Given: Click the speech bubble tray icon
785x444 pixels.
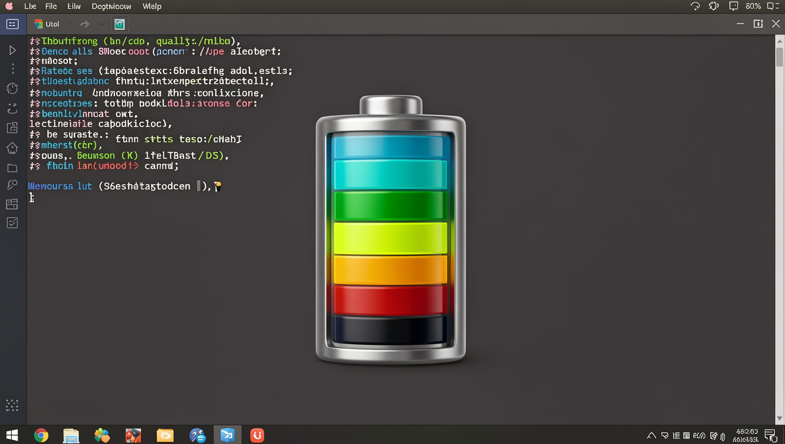Looking at the screenshot, I should [x=665, y=435].
